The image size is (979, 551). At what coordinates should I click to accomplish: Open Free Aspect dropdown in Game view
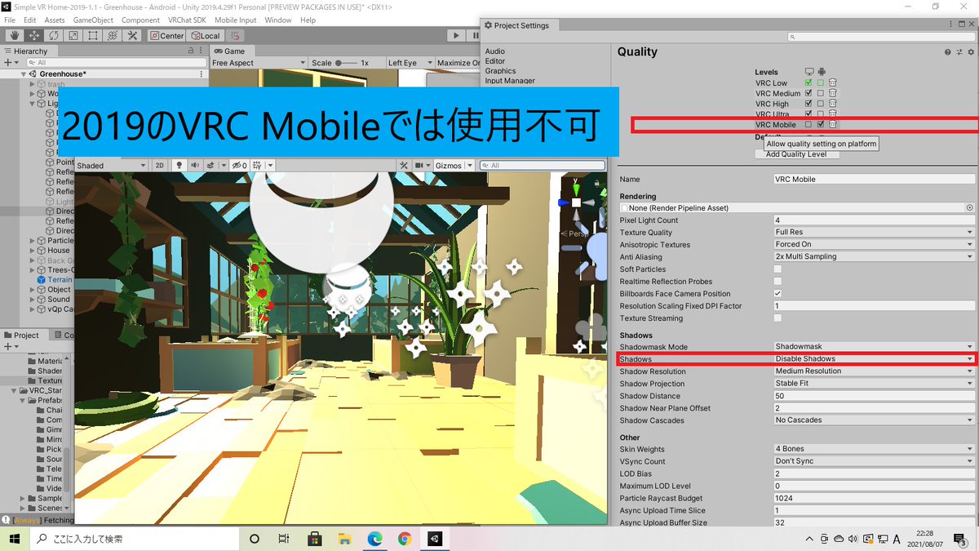pos(258,63)
